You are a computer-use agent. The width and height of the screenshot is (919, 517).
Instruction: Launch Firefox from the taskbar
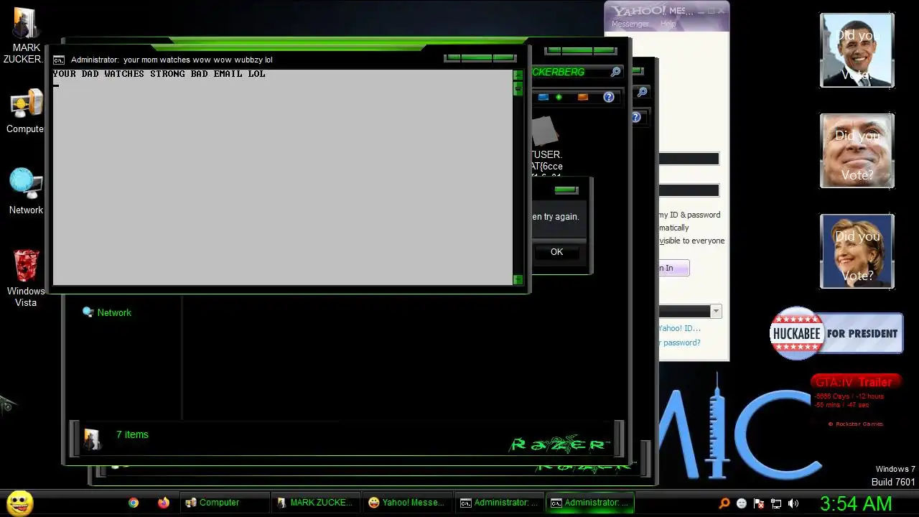tap(164, 503)
